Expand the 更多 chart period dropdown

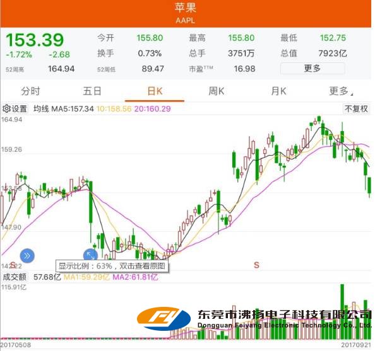(341, 91)
